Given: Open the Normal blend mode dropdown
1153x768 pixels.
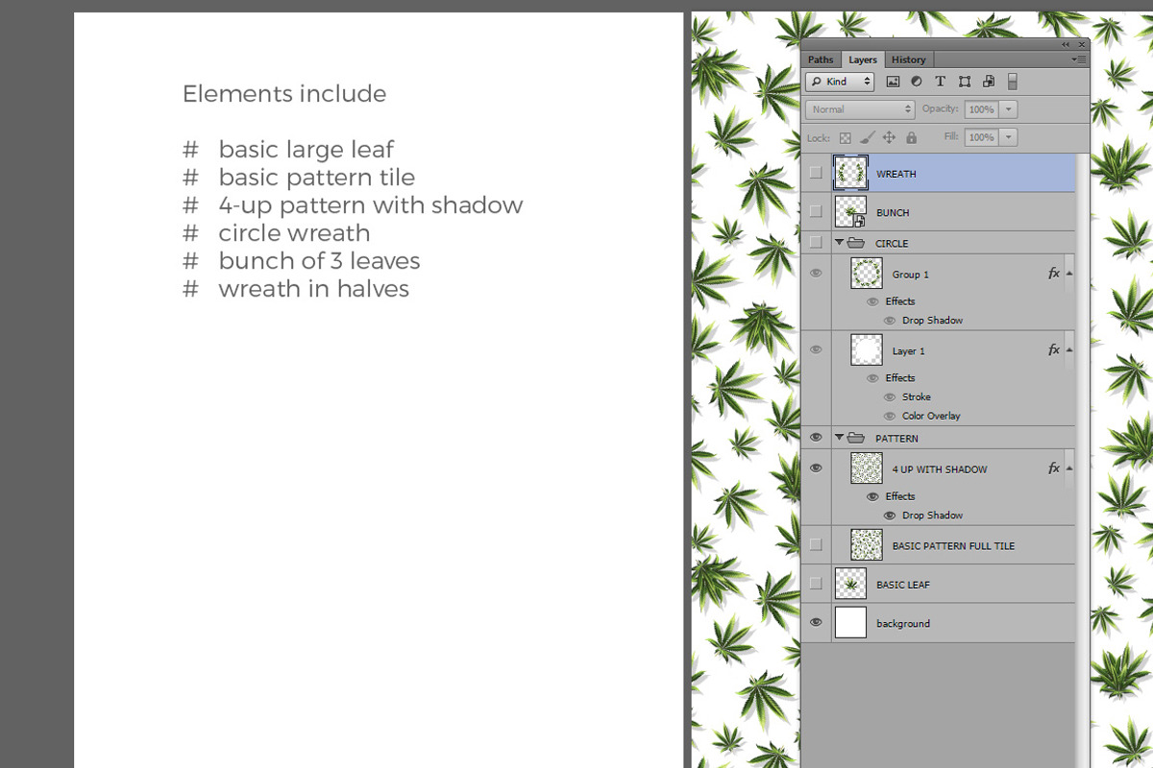Looking at the screenshot, I should tap(860, 109).
